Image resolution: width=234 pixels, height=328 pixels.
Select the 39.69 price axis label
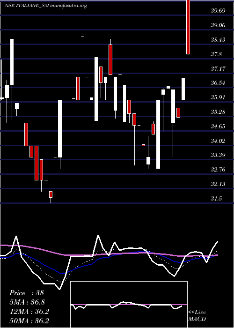coord(218,11)
